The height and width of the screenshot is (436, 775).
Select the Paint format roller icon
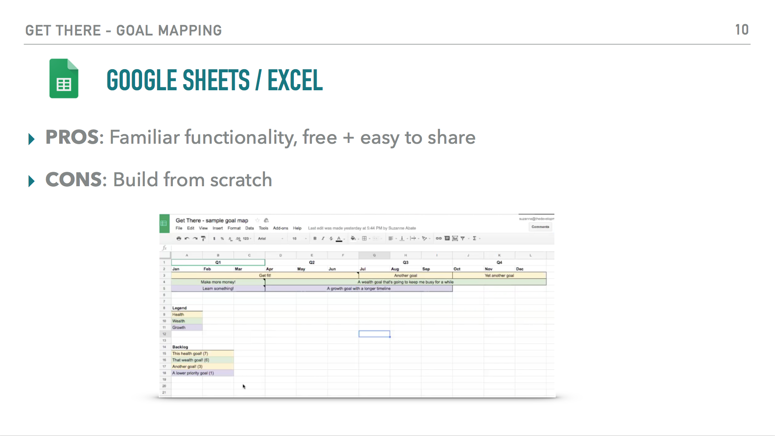click(x=203, y=239)
